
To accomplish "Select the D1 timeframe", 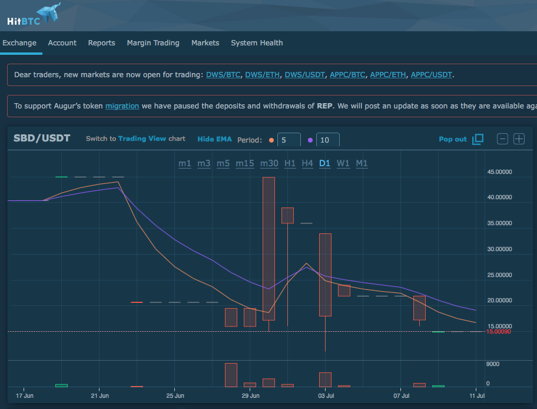I will coord(324,163).
